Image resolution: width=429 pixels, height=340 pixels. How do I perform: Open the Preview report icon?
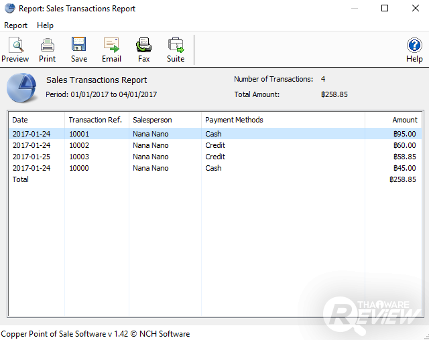coord(15,50)
